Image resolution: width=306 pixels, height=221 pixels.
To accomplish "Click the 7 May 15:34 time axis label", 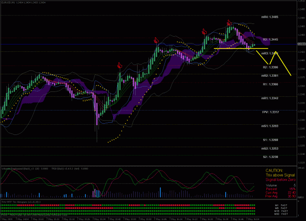I will point(100,219).
